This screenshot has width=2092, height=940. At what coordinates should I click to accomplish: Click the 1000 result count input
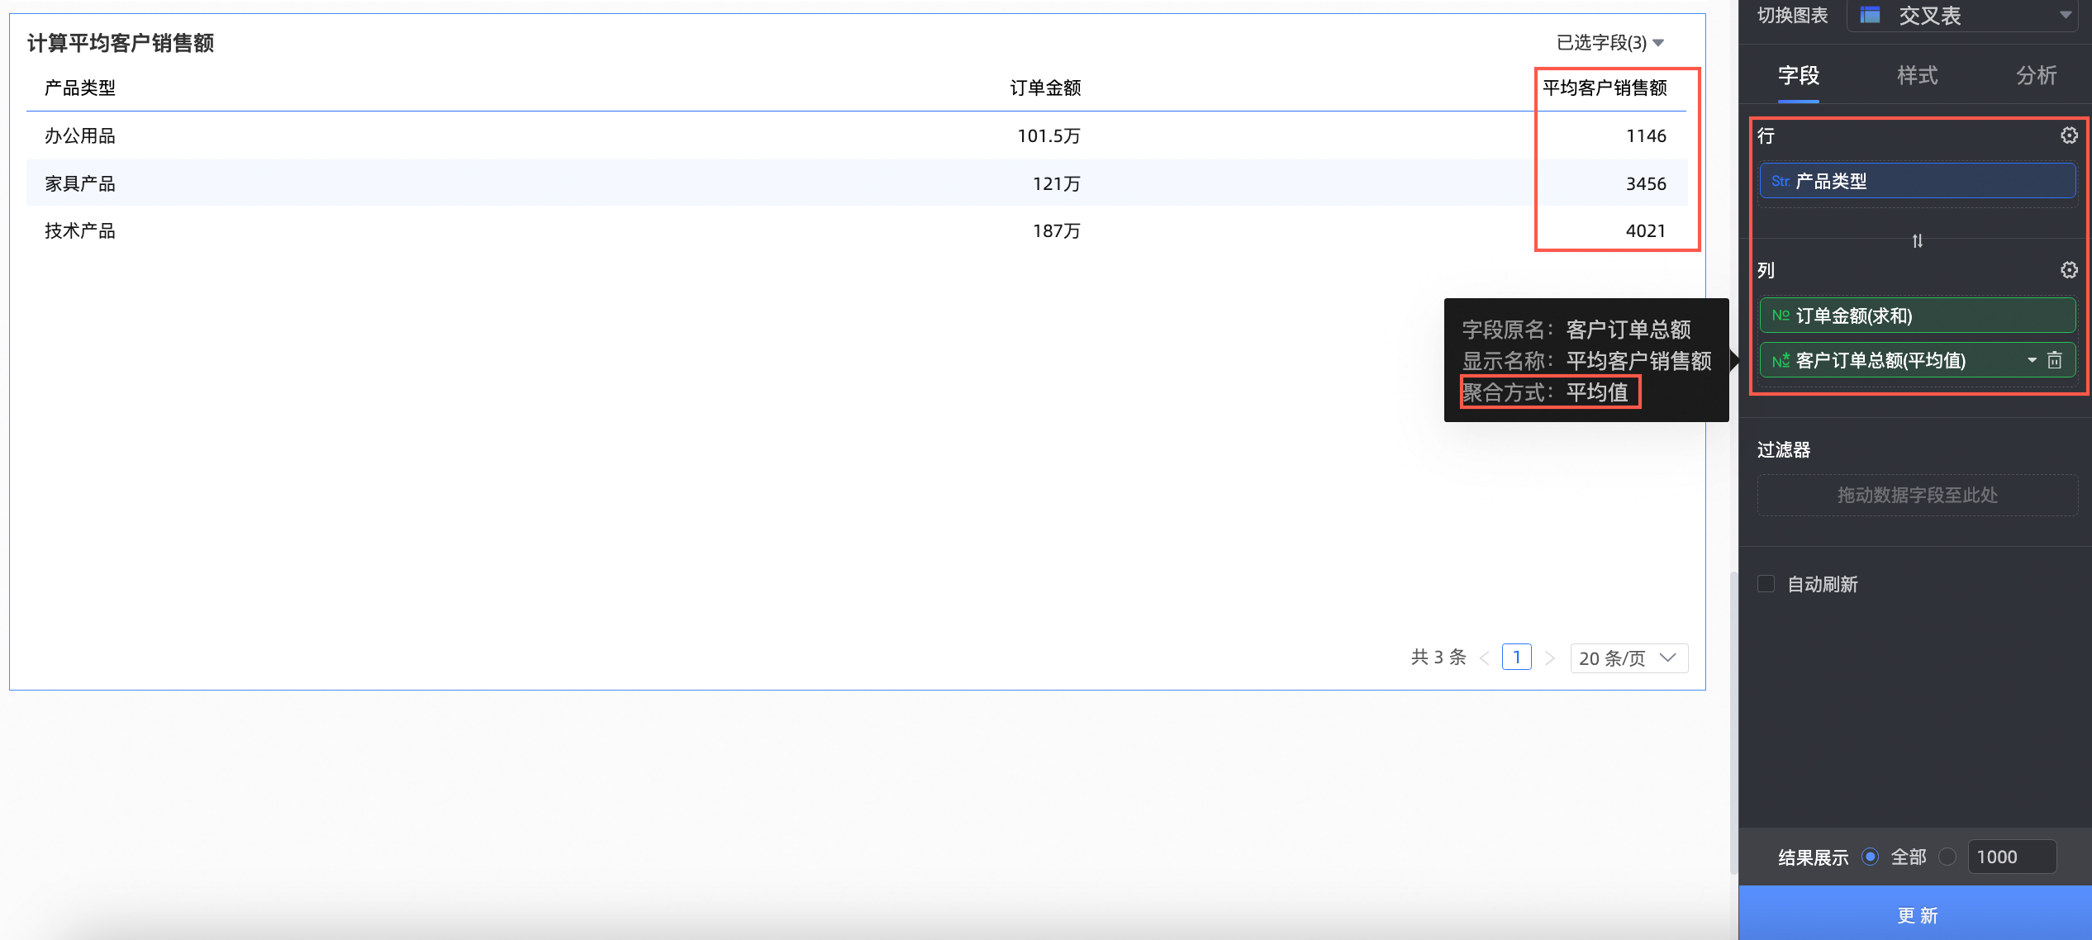(2011, 857)
